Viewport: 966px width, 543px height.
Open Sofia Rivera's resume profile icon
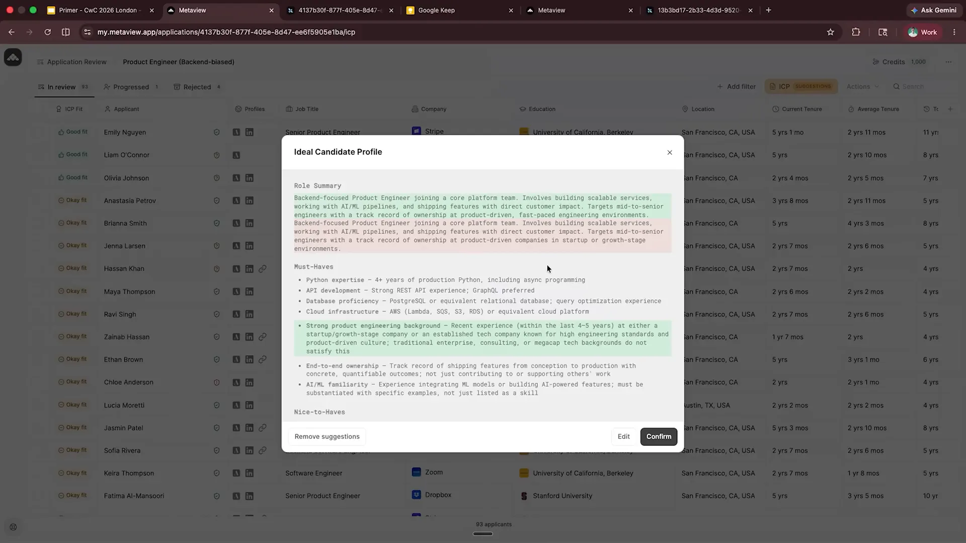pyautogui.click(x=236, y=450)
